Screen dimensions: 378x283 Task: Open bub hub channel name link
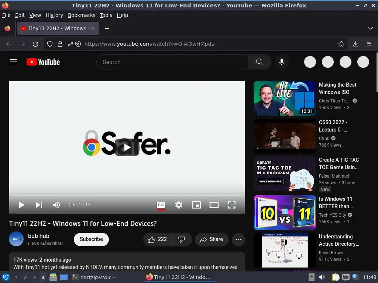coord(38,236)
